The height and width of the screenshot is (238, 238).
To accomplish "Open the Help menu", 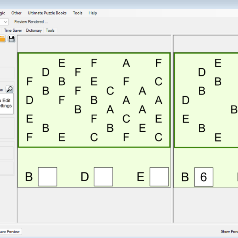I will (x=93, y=13).
